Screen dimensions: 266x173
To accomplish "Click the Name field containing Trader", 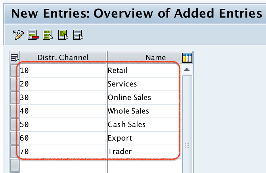I will [144, 152].
